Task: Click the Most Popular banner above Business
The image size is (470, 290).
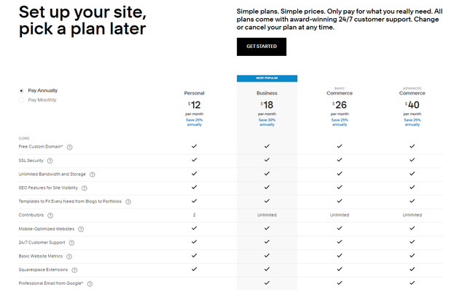Action: 267,78
